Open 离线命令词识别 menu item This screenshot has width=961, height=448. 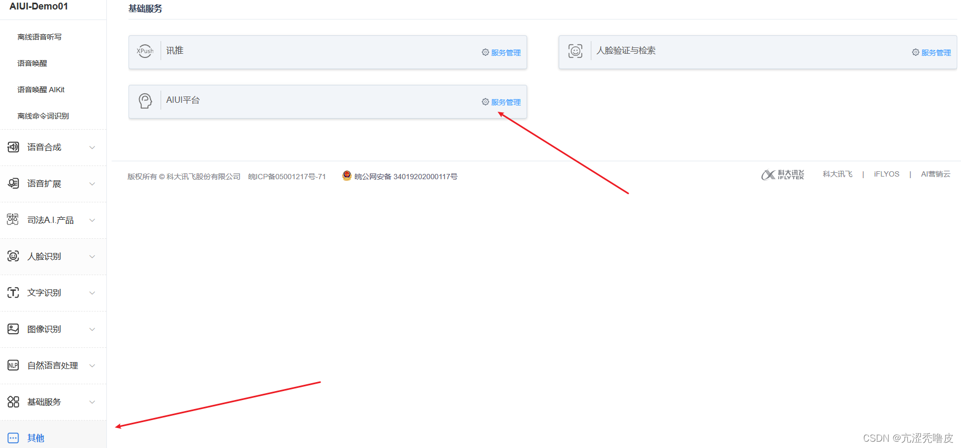tap(43, 116)
